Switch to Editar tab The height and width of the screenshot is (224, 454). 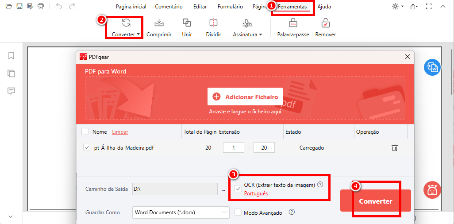point(200,6)
